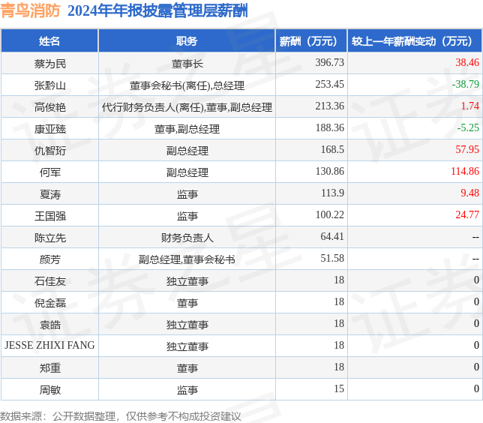Click the green change value -5.25
483x423 pixels.
[468, 127]
